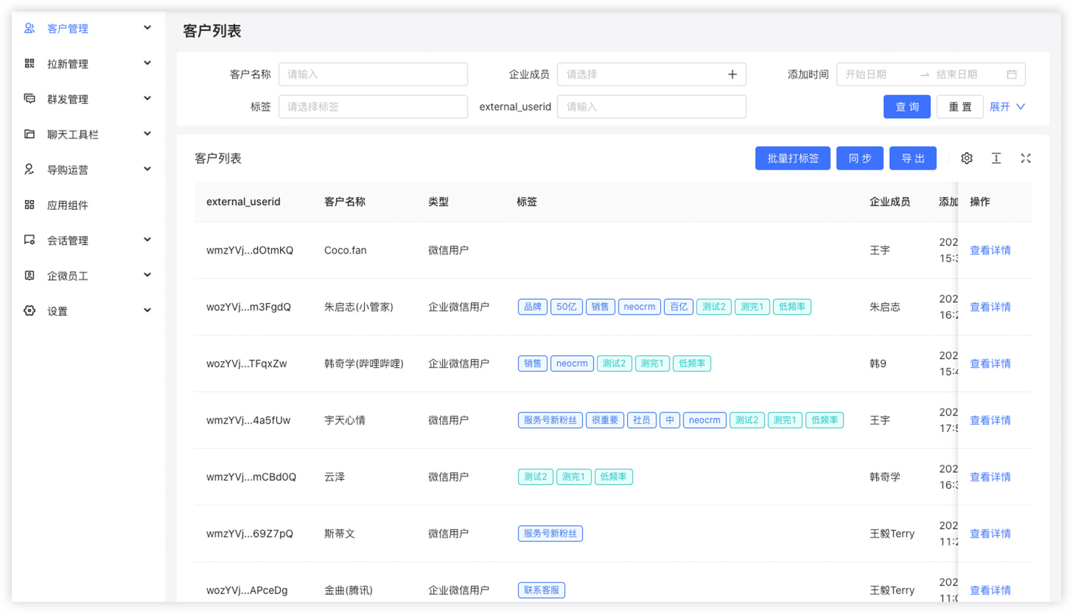The height and width of the screenshot is (613, 1073).
Task: Click the 很重要 tag in 宇天心情 row
Action: point(605,420)
